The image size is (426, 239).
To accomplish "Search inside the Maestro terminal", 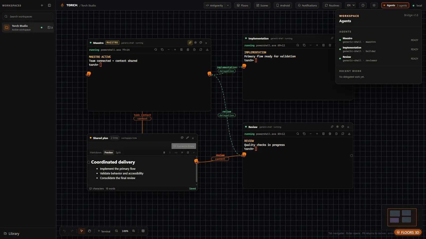I will click(156, 50).
